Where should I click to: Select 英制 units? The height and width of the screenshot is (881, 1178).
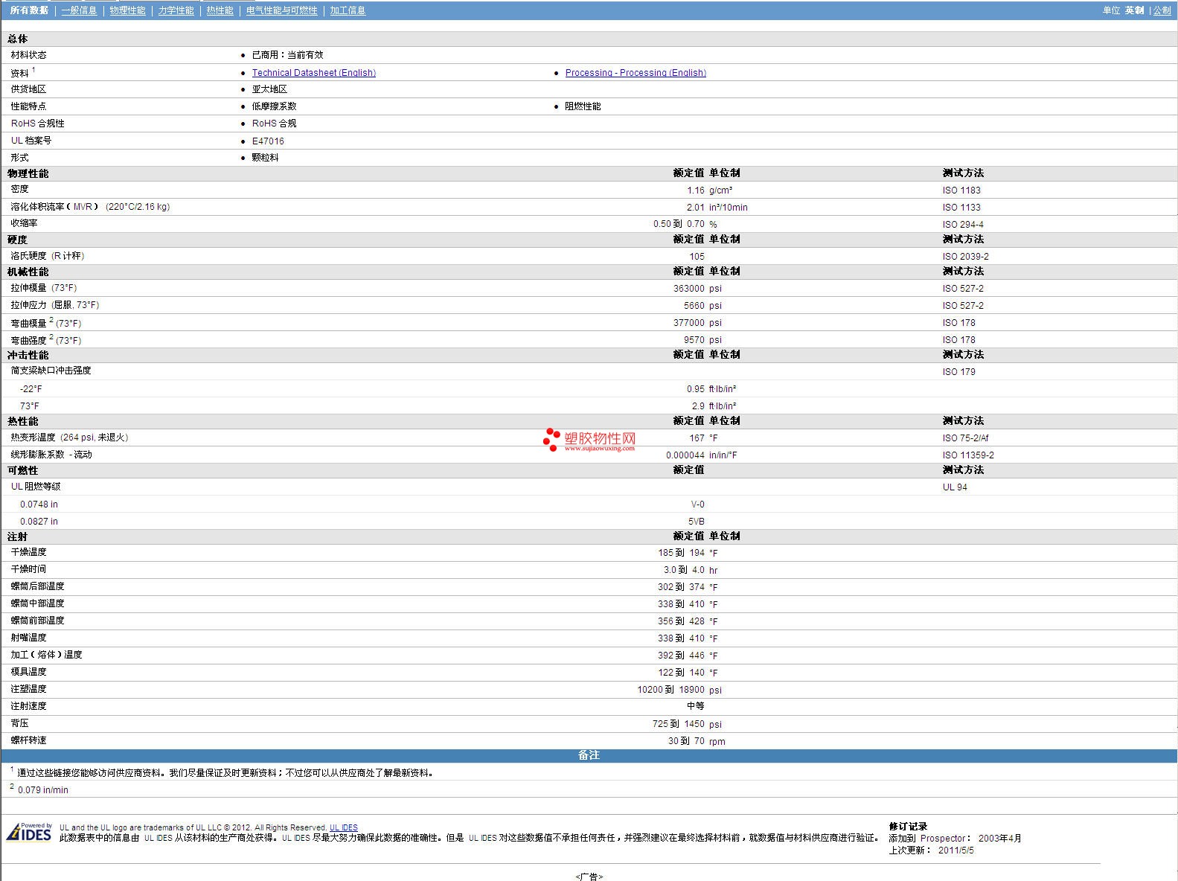point(1134,10)
